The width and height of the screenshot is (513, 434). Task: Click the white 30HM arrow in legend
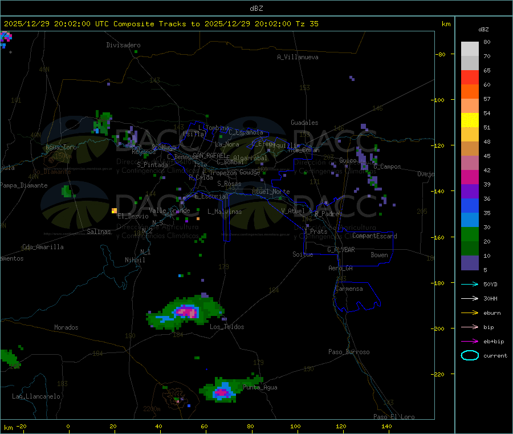[470, 298]
